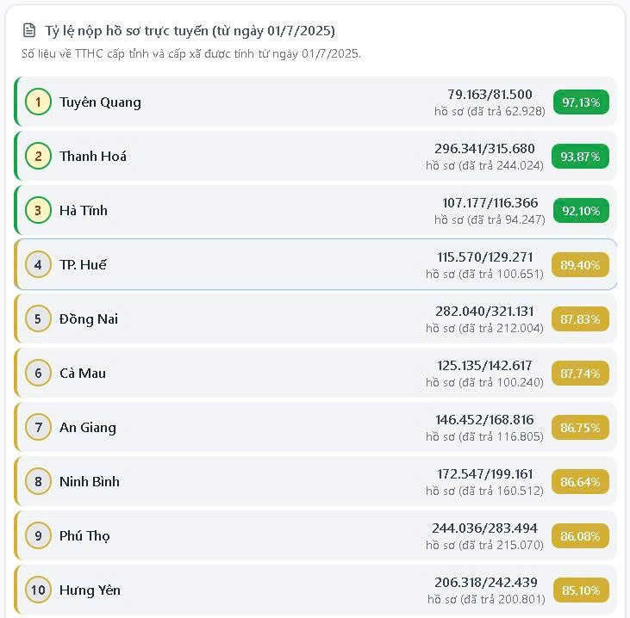Select the Tuyên Quang province name
The height and width of the screenshot is (618, 630).
click(100, 102)
